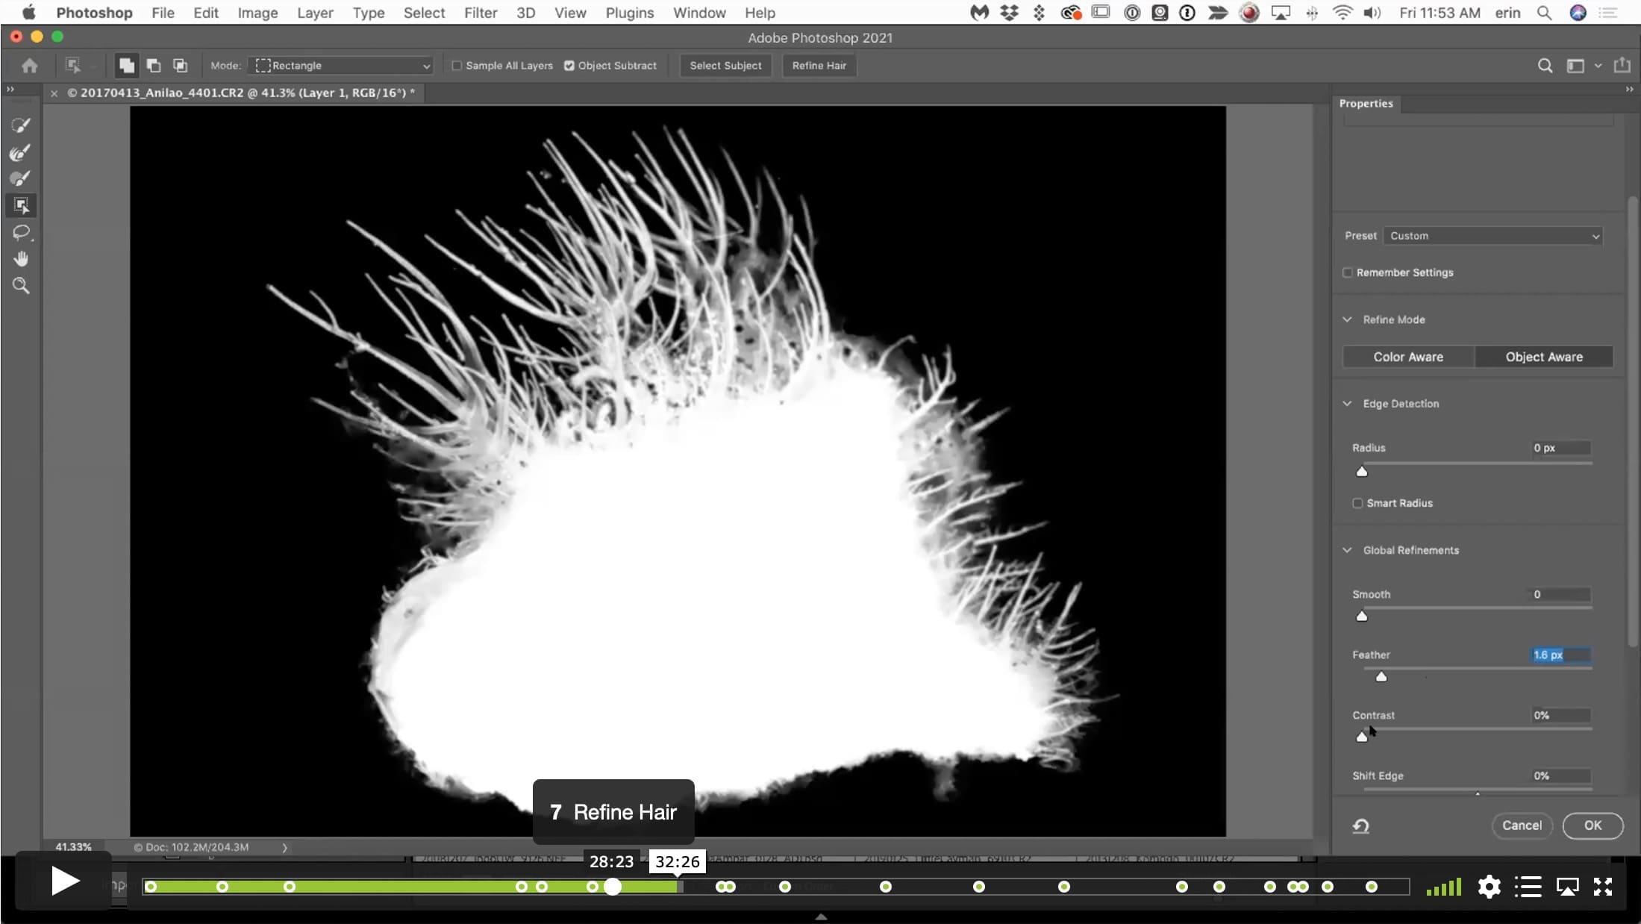Switch refine mode to Color Aware
This screenshot has width=1641, height=924.
click(x=1408, y=357)
